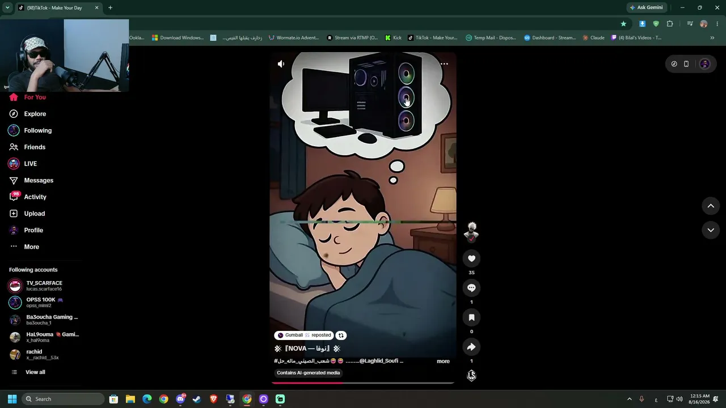Open the profile avatar menu at top right
The height and width of the screenshot is (408, 726).
[x=705, y=64]
